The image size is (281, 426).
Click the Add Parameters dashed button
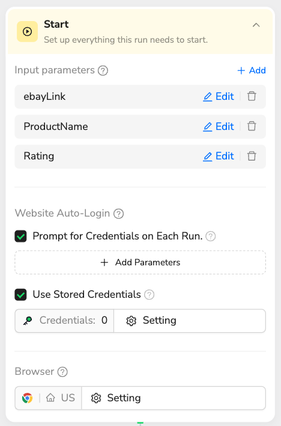point(140,262)
